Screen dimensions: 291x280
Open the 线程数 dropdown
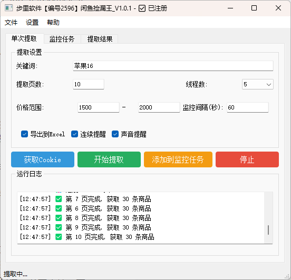[258, 84]
